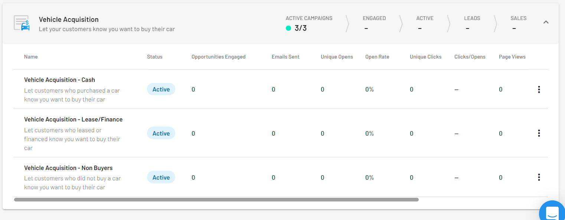
Task: Click Open Rate 0% in Non Buyers row
Action: [369, 177]
